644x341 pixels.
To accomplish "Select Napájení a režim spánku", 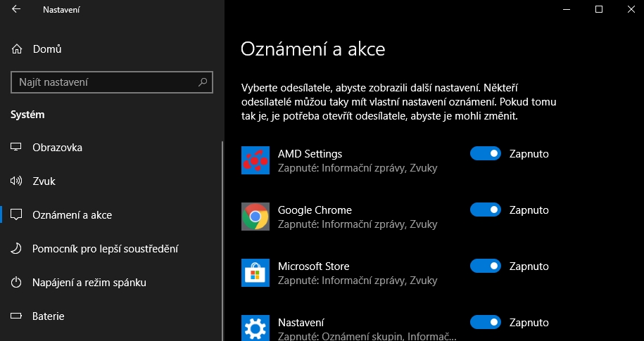I will tap(89, 283).
